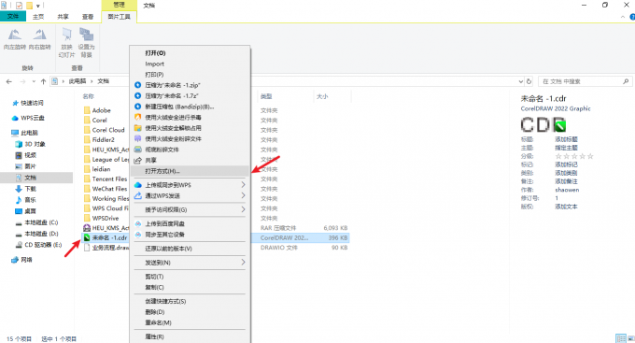Collapse the ribbon using the chevron
The image size is (635, 343).
pyautogui.click(x=623, y=17)
